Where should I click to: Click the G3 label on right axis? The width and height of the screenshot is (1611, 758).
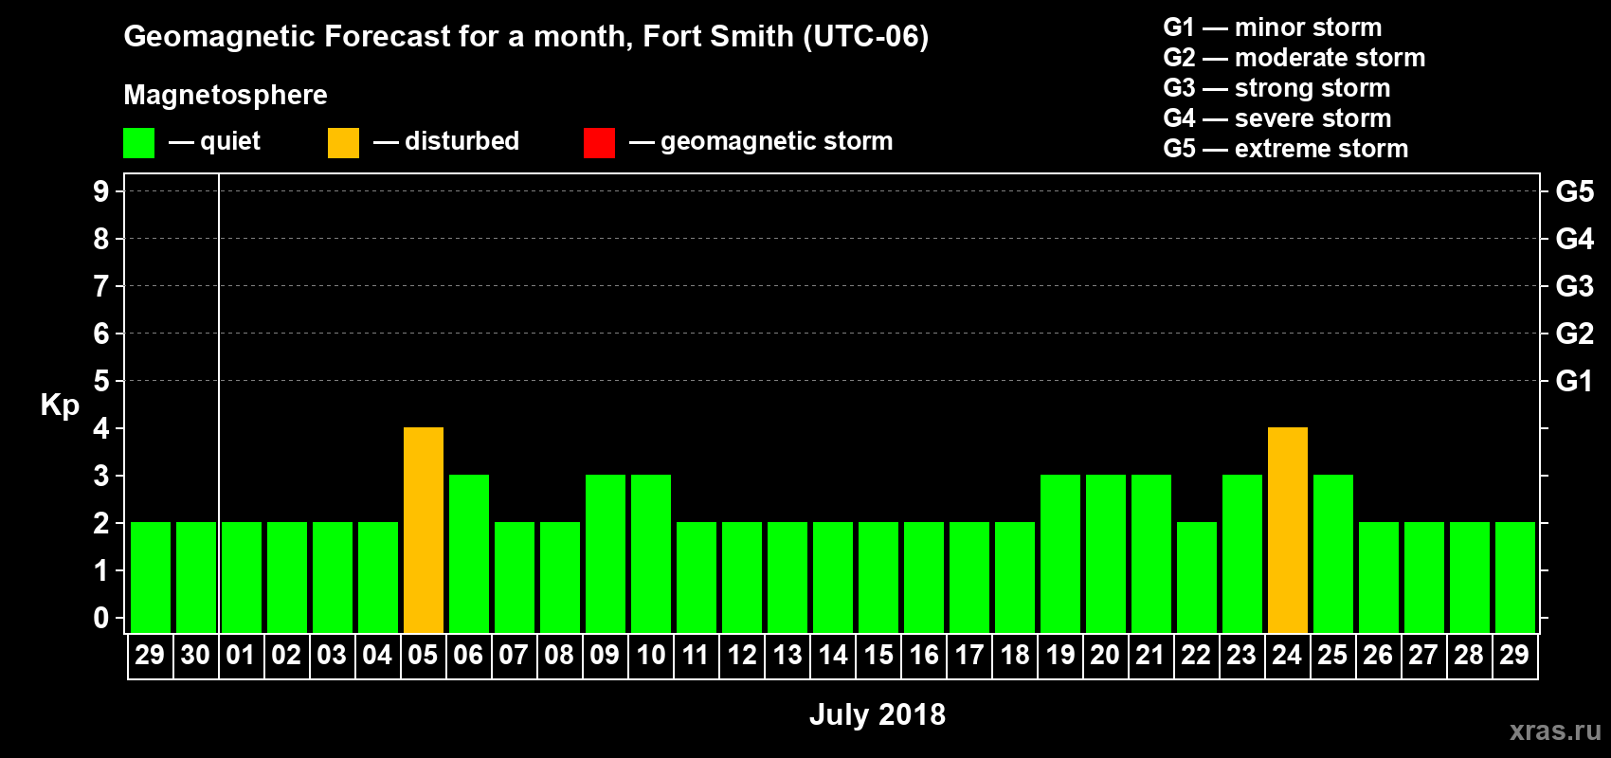1575,286
